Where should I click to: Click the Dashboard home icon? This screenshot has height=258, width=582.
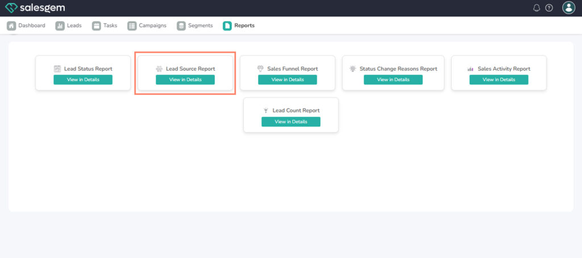(x=11, y=26)
